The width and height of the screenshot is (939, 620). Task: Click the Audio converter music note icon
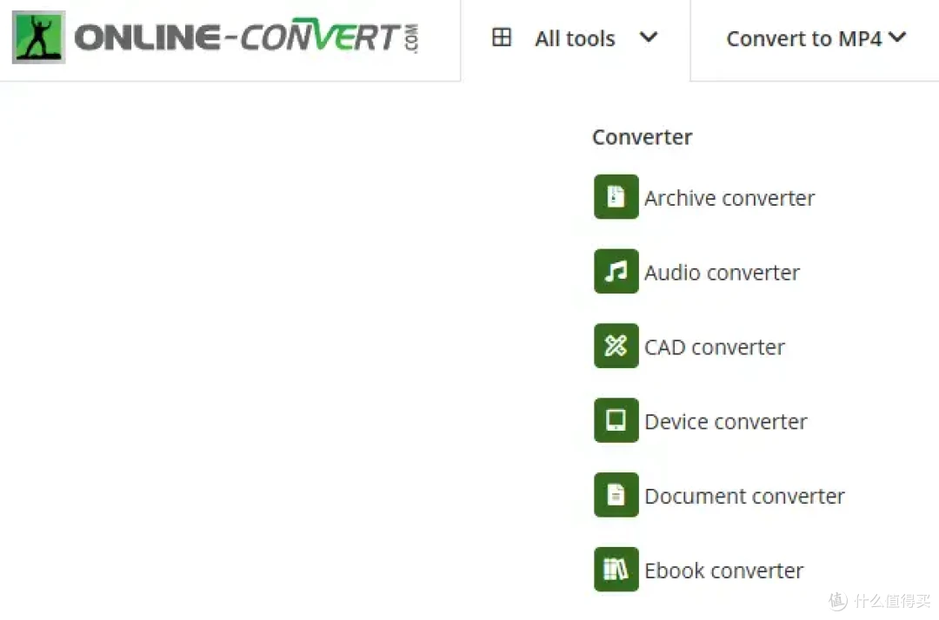click(x=616, y=272)
